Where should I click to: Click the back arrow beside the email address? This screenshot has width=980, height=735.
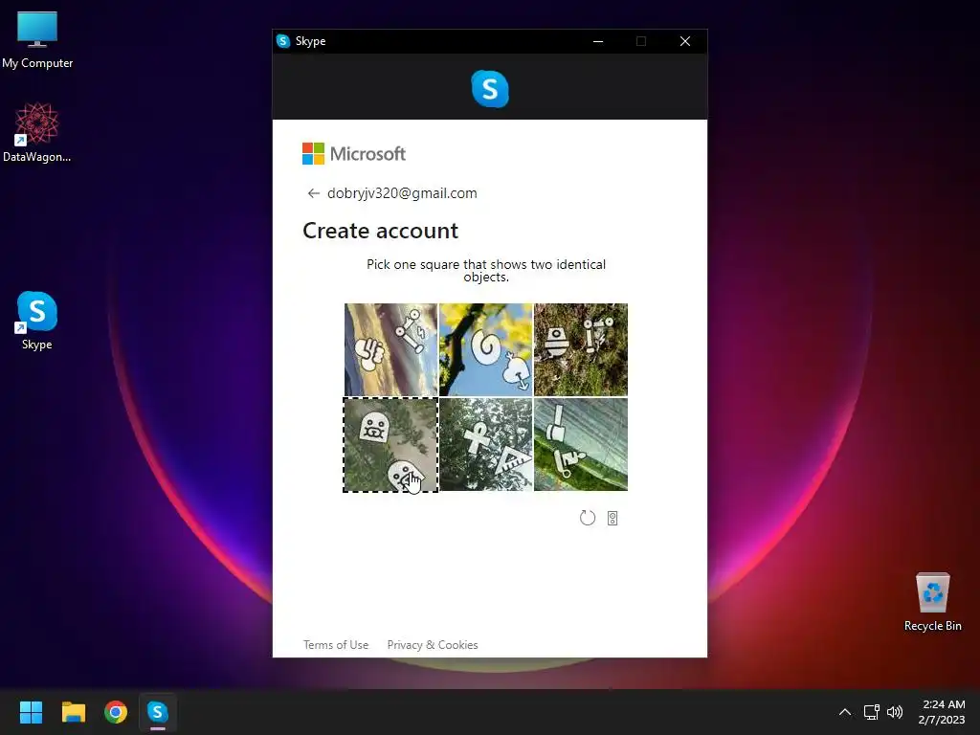point(313,193)
